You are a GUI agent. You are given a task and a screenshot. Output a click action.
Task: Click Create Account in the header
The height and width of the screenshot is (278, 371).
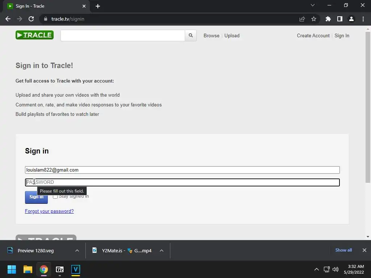(313, 35)
